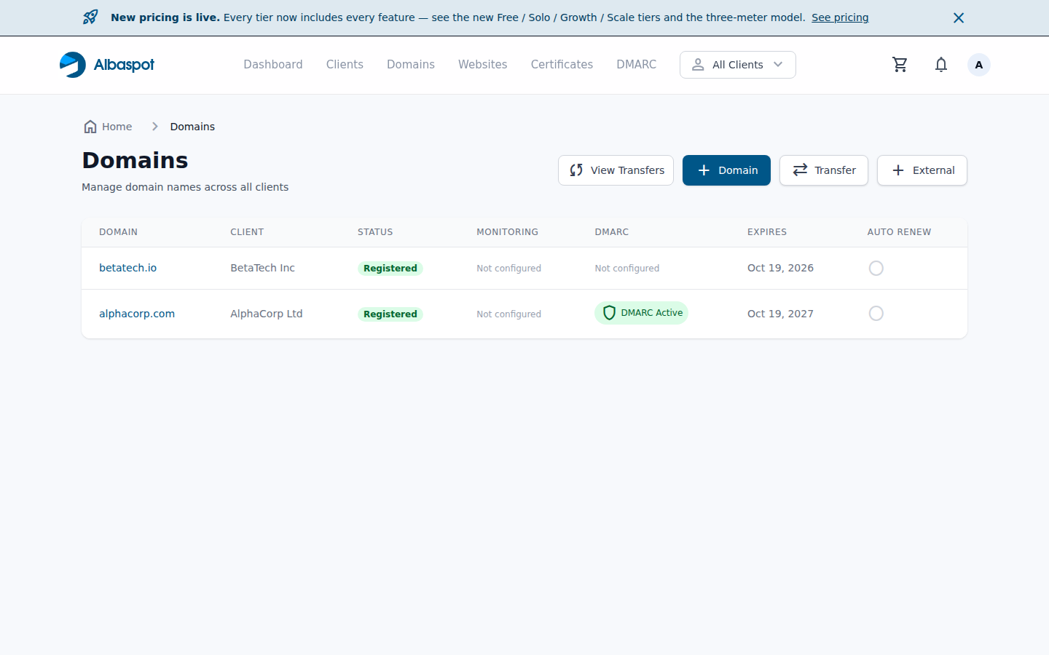Click the Home breadcrumb link
This screenshot has height=655, width=1049.
(108, 127)
